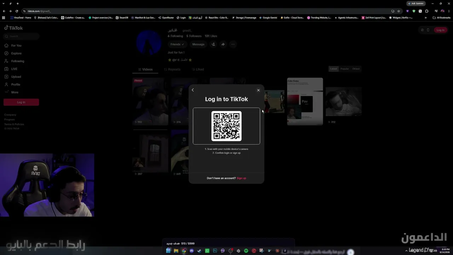Open Profile in the sidebar
This screenshot has width=453, height=255.
12,85
